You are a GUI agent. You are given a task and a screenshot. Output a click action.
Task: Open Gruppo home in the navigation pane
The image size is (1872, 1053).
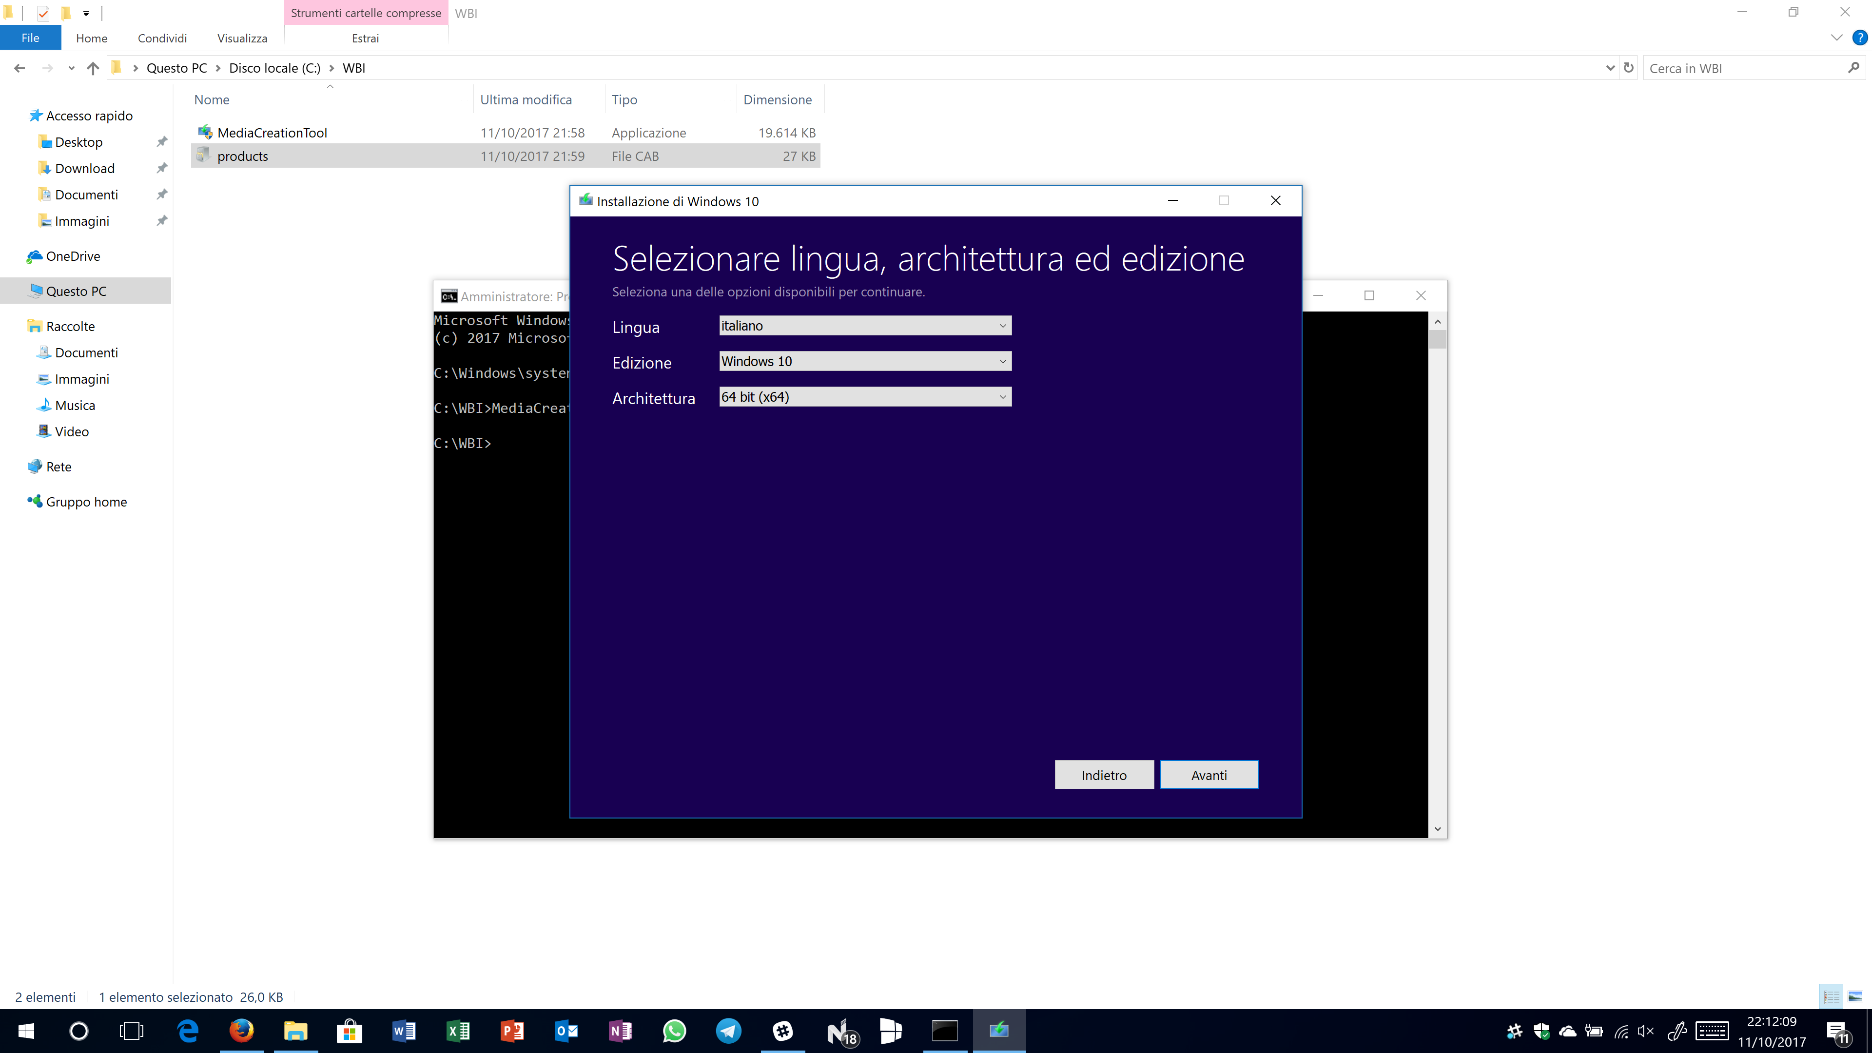pyautogui.click(x=77, y=502)
